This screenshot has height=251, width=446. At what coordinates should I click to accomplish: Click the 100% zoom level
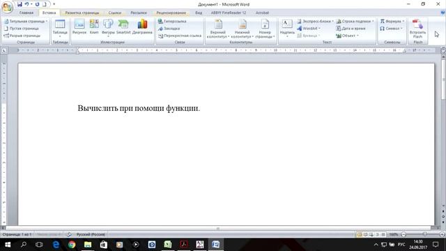point(394,234)
